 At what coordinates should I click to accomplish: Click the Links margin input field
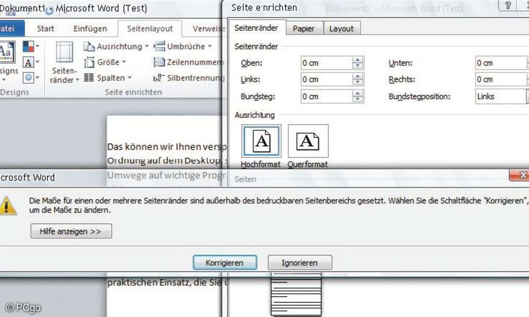[326, 80]
